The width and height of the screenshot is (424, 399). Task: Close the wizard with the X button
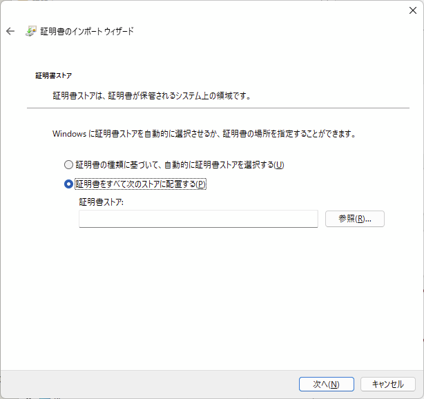click(x=413, y=10)
